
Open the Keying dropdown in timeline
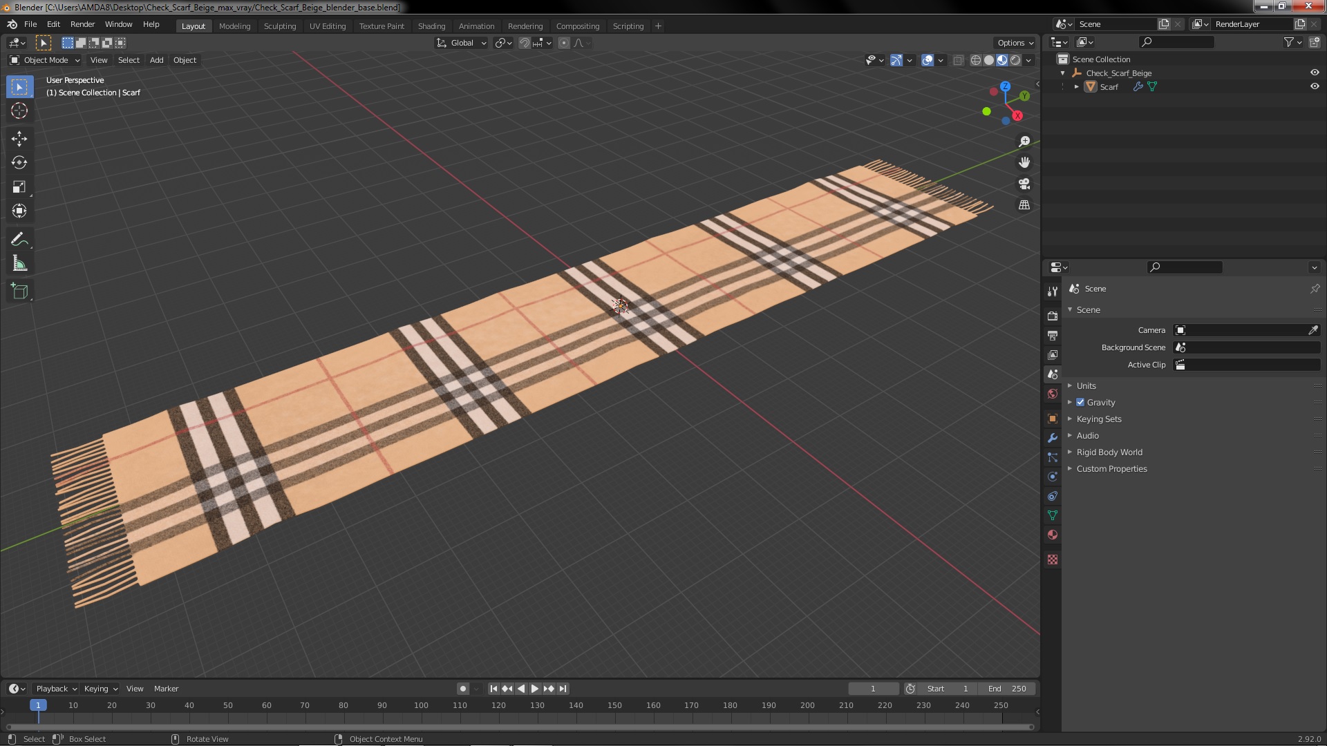click(x=100, y=689)
